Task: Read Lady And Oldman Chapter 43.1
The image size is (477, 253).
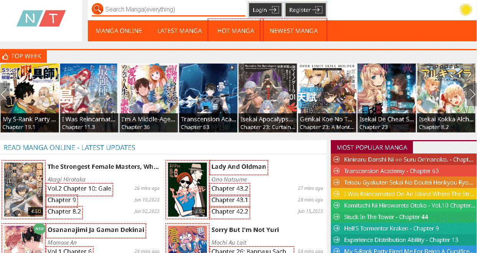Action: click(230, 200)
